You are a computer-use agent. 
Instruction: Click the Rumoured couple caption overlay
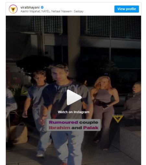(x=74, y=125)
